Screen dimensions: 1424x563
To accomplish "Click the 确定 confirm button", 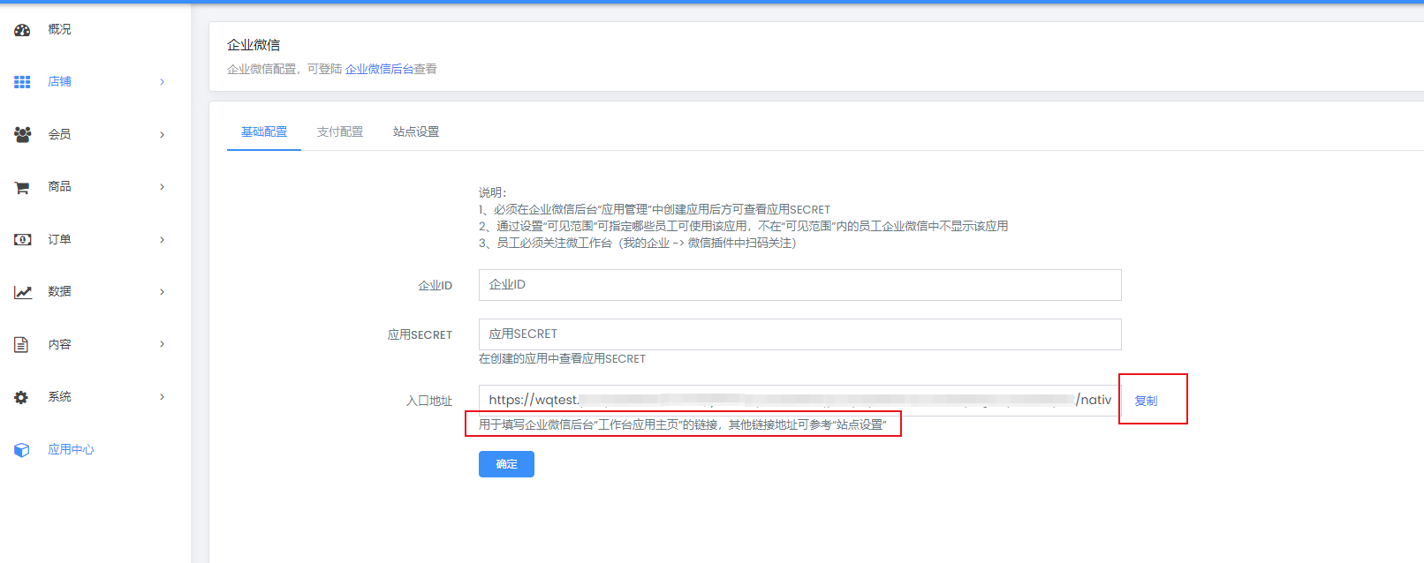I will tap(506, 464).
